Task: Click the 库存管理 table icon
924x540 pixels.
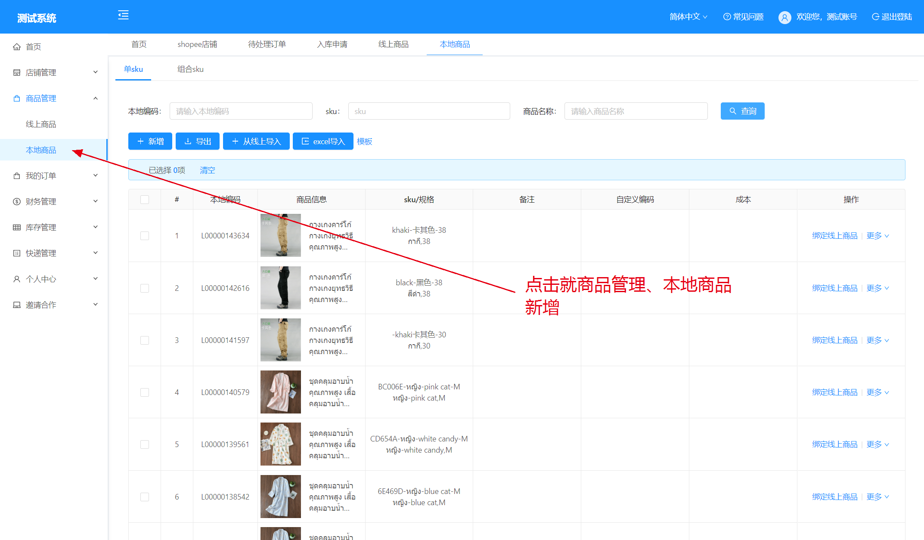Action: tap(17, 227)
